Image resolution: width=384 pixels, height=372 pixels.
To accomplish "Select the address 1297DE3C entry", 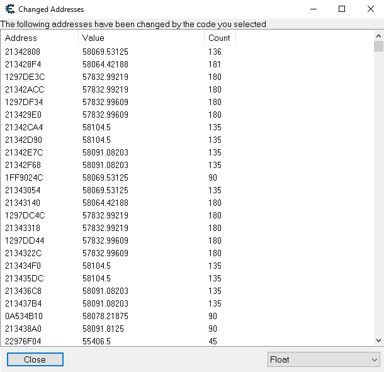I will 25,77.
